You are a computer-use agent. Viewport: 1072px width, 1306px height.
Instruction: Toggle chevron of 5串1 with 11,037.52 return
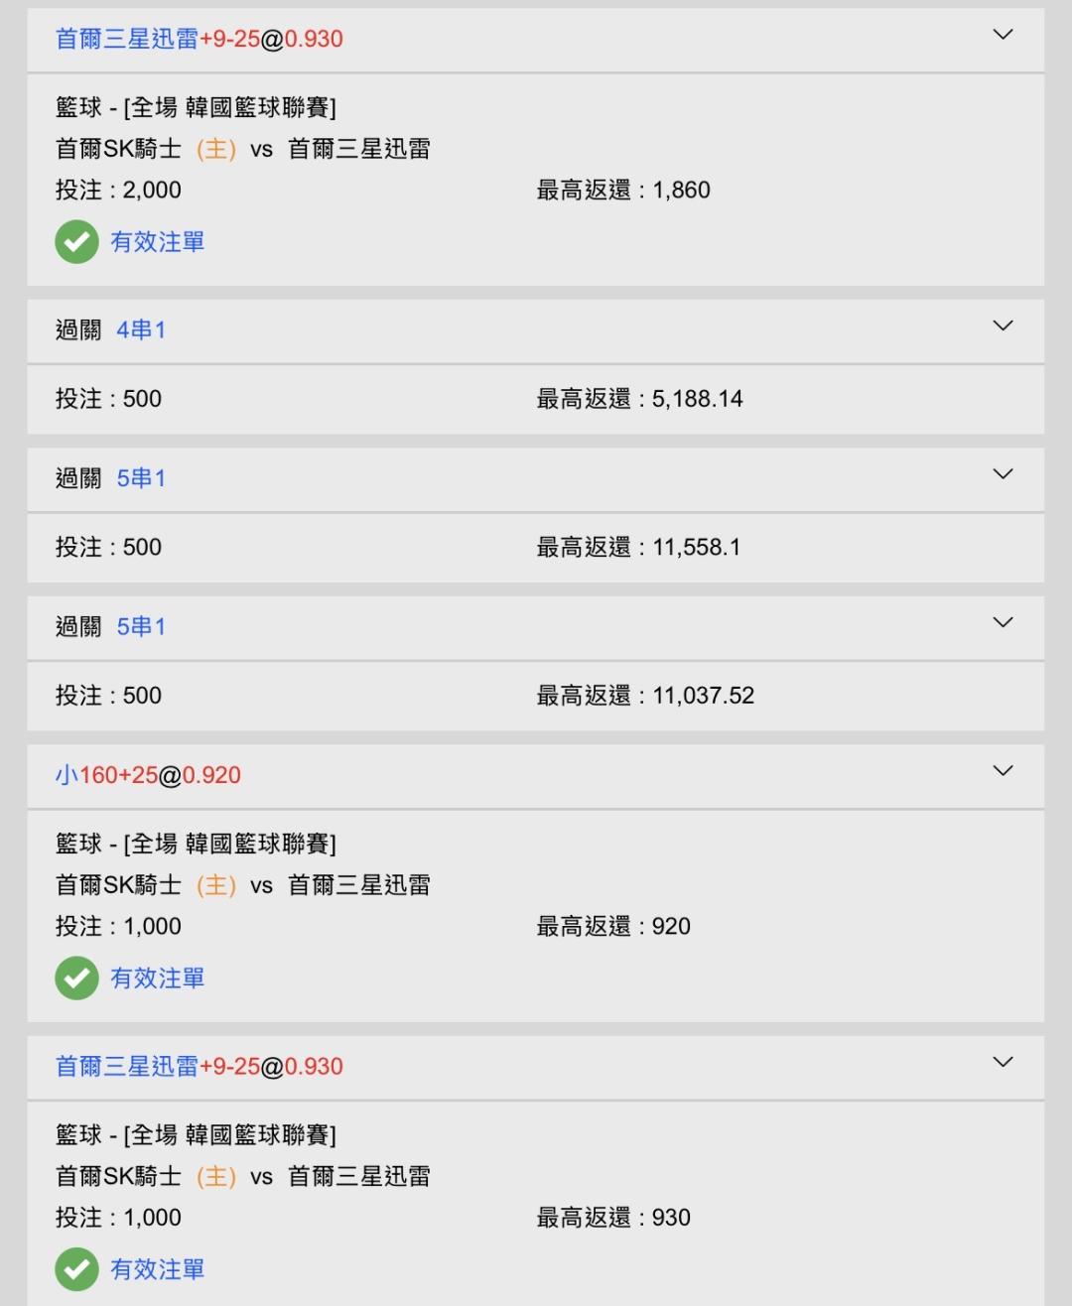(x=1003, y=622)
